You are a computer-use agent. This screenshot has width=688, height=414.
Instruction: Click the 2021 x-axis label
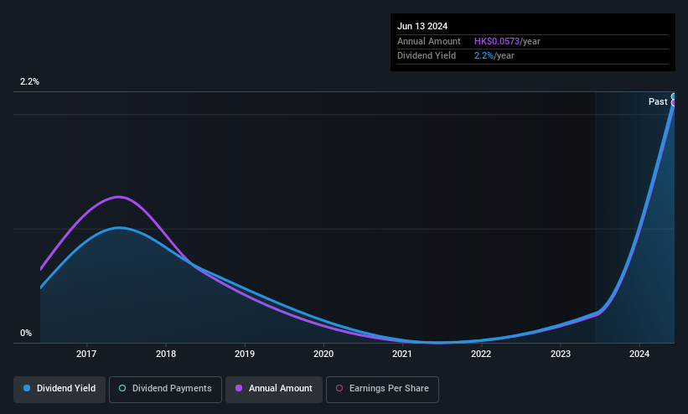(402, 354)
